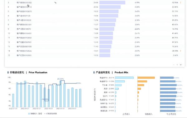Select the 39.29% cell in row 7

click(x=175, y=20)
